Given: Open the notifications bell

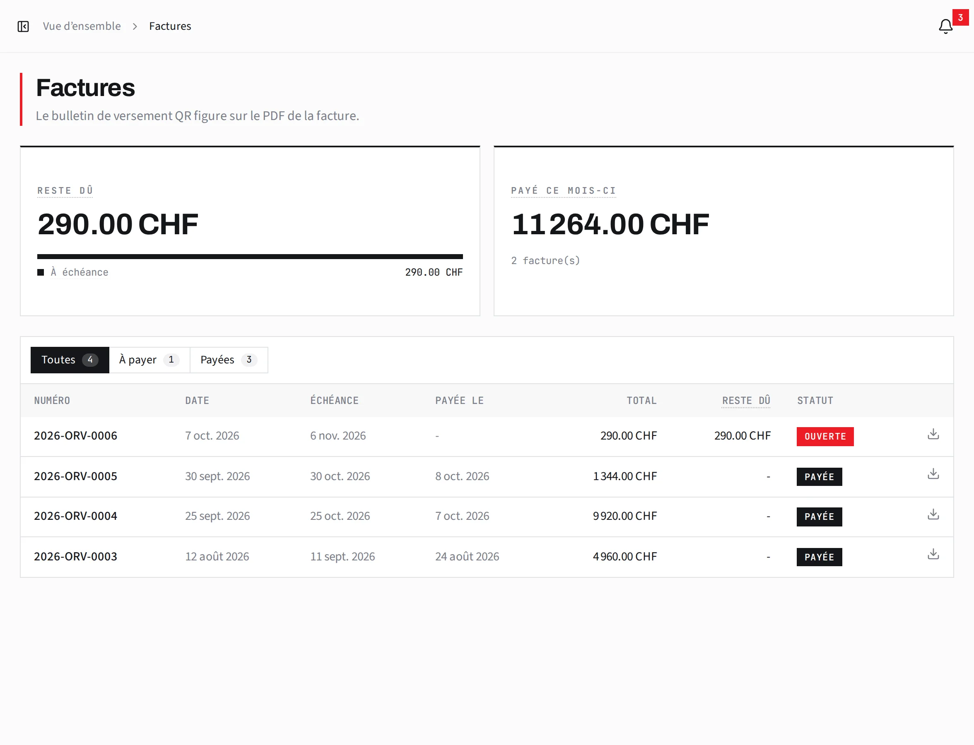Looking at the screenshot, I should (x=945, y=26).
